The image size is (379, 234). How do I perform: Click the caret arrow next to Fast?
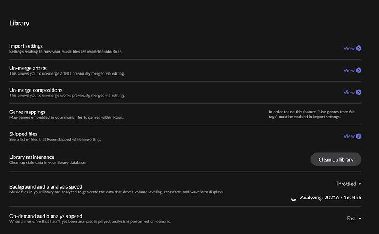coord(359,218)
